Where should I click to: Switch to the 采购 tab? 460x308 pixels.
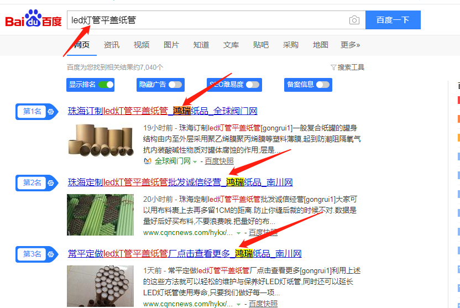(x=291, y=45)
